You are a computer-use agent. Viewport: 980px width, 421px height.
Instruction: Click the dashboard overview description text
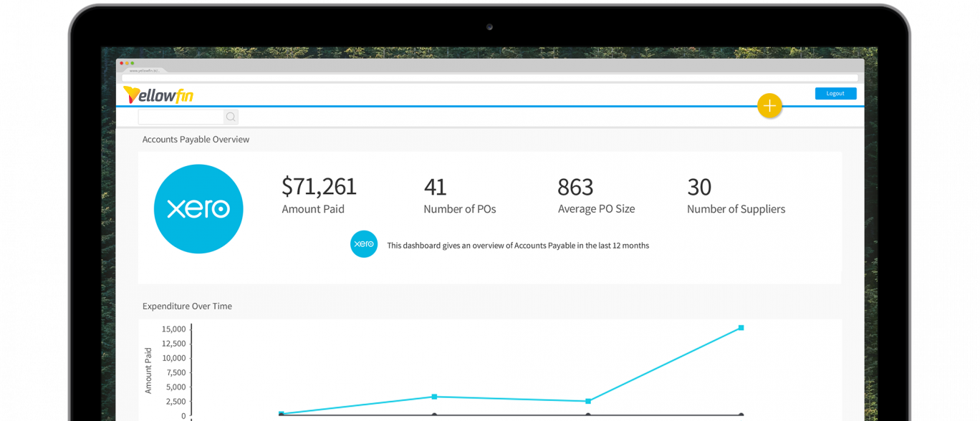click(517, 245)
